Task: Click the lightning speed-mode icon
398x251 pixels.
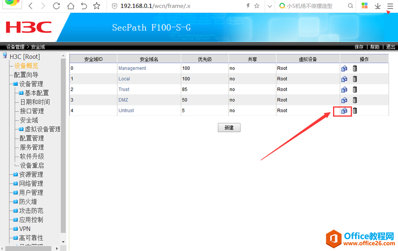Action: click(x=248, y=6)
